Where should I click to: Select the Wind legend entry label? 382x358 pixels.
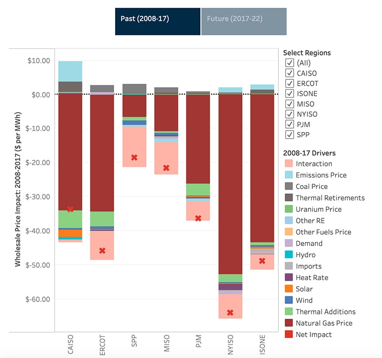[304, 301]
